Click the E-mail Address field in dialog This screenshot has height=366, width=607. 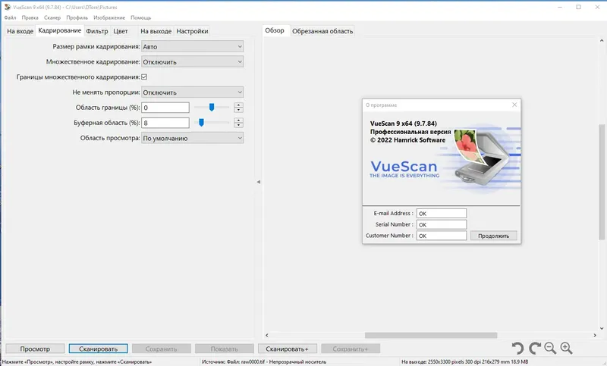[442, 214]
